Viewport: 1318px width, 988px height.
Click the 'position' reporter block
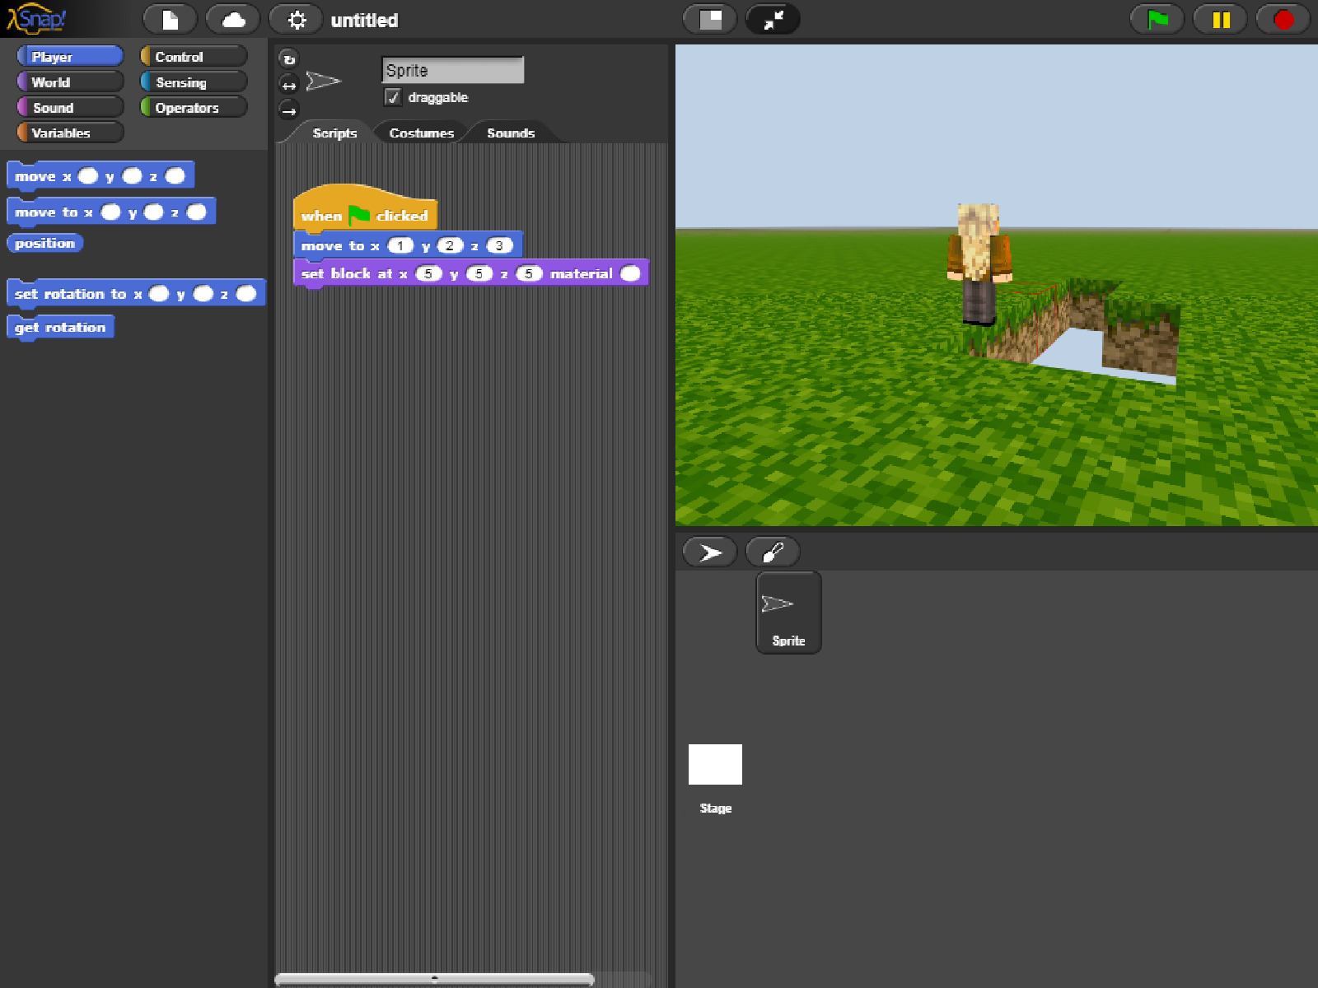pyautogui.click(x=44, y=243)
